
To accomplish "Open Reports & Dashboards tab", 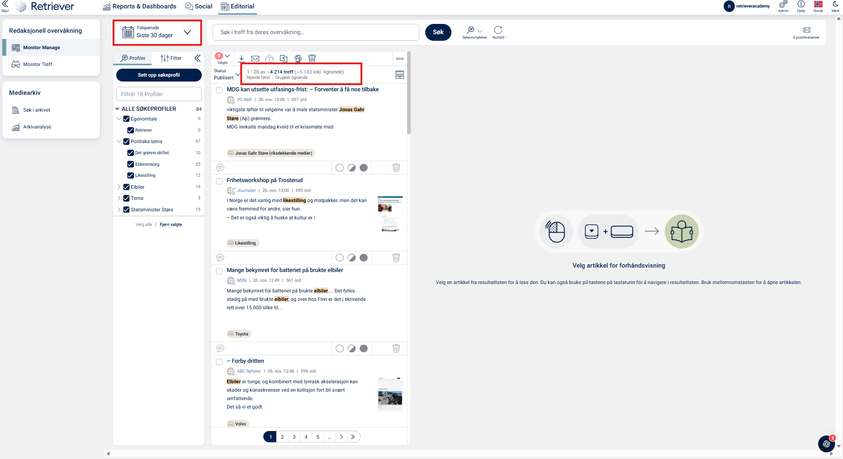I will pos(140,6).
